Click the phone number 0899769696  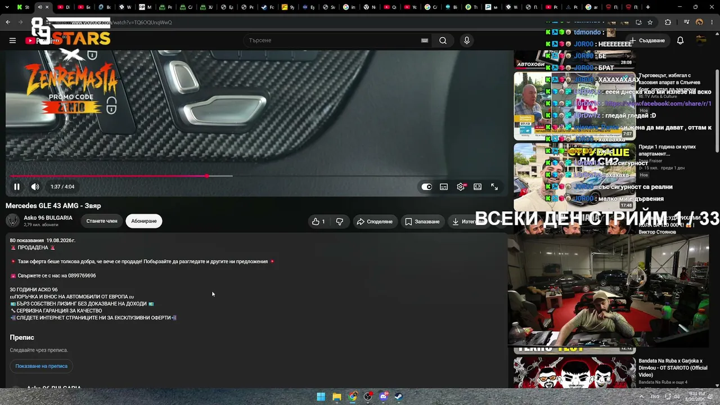[82, 276]
